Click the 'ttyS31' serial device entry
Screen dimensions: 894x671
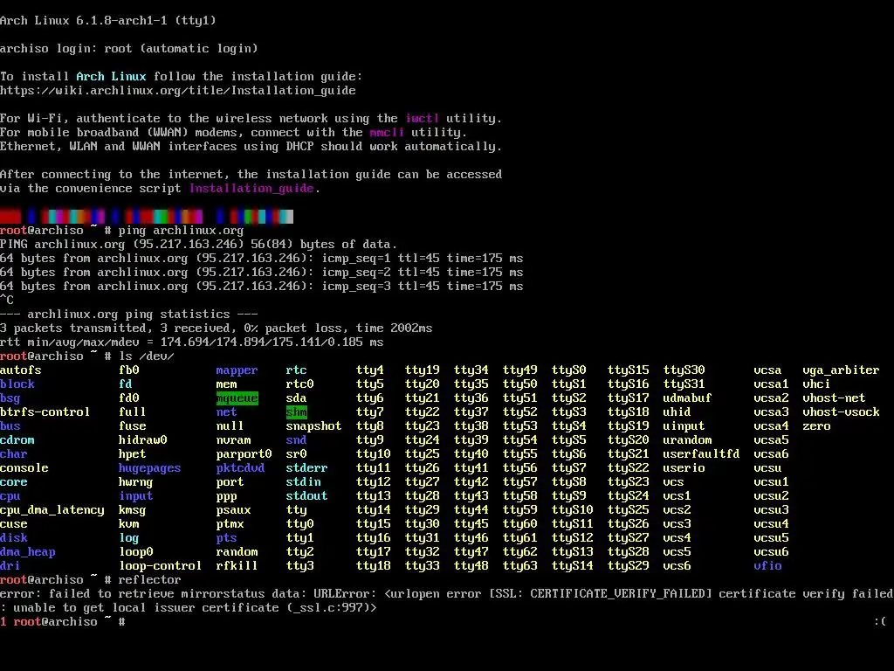(684, 384)
